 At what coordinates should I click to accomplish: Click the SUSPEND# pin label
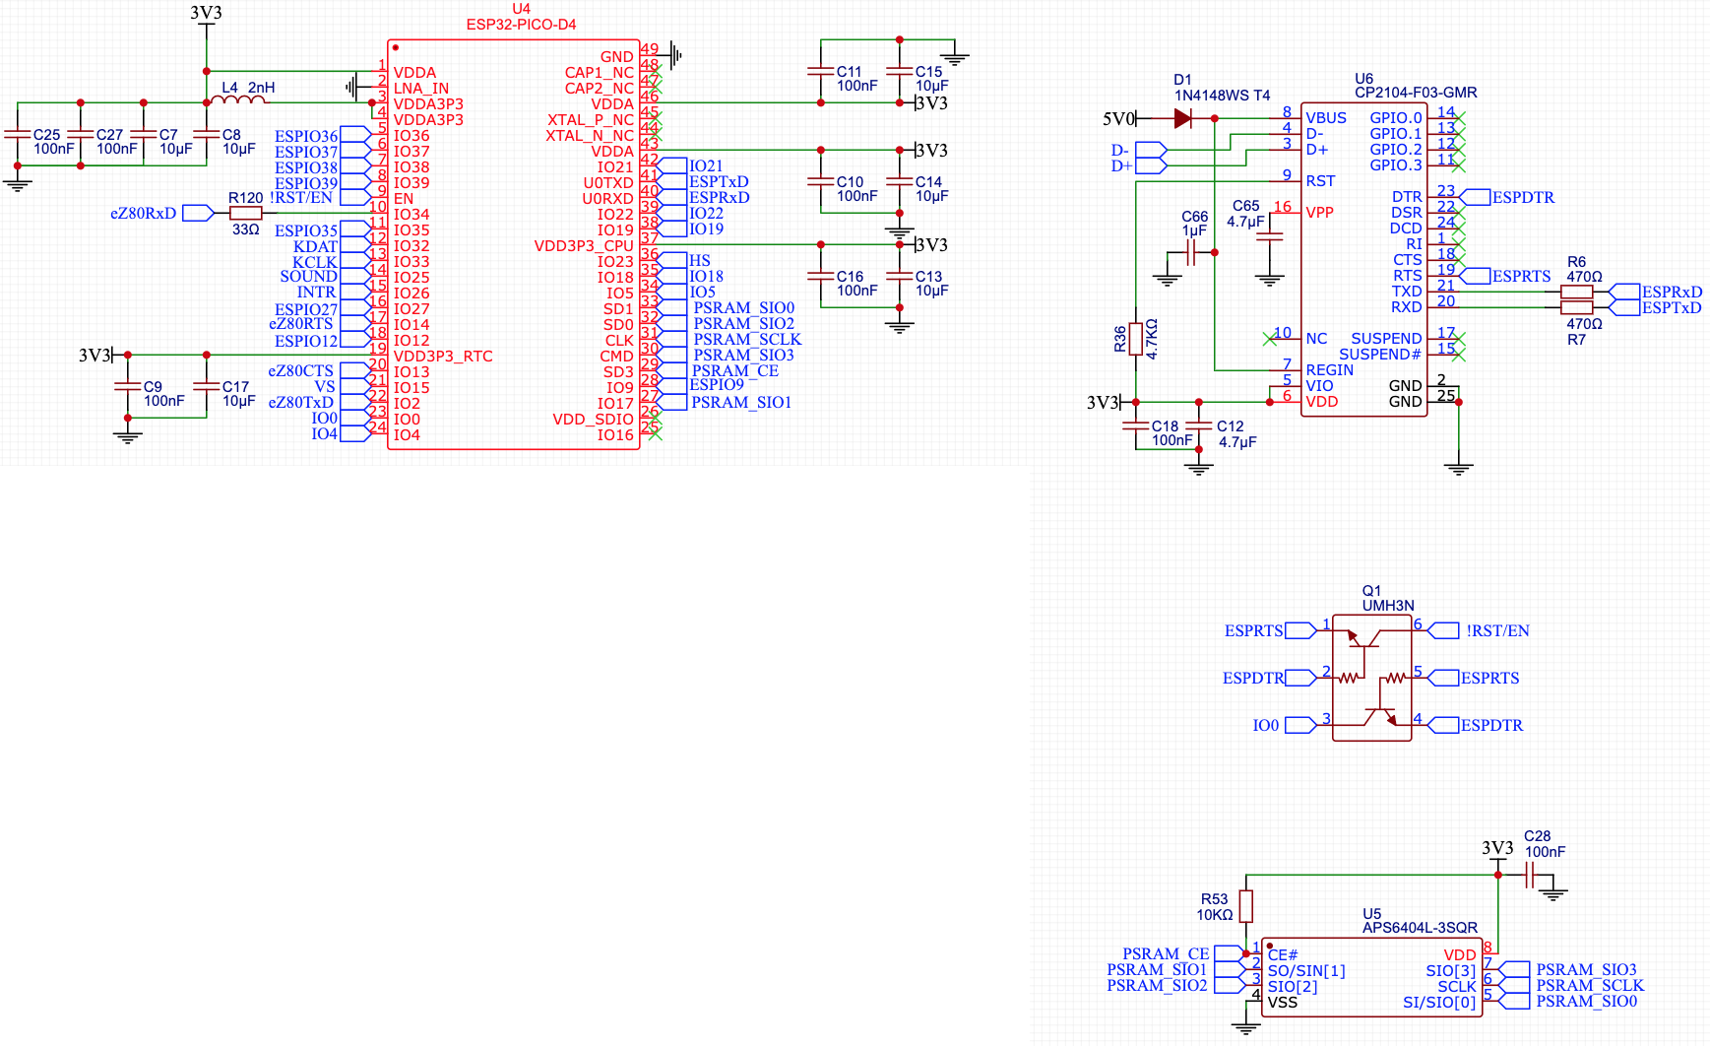pyautogui.click(x=1380, y=355)
